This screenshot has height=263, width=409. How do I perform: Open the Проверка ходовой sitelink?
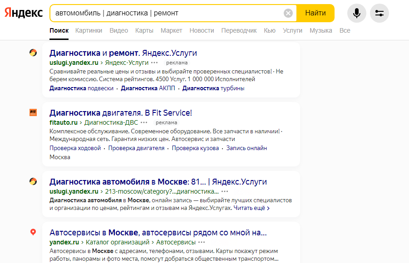(75, 148)
